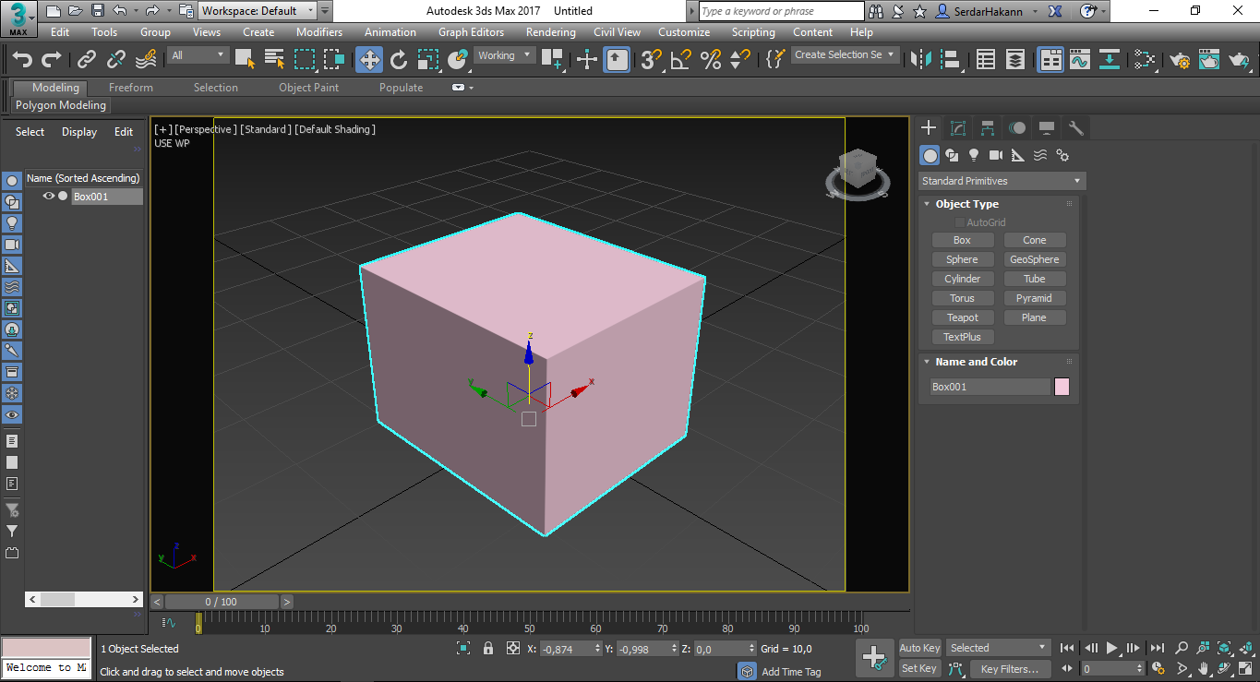This screenshot has height=682, width=1260.
Task: Click Maximize Viewport Toggle icon
Action: tap(1246, 667)
